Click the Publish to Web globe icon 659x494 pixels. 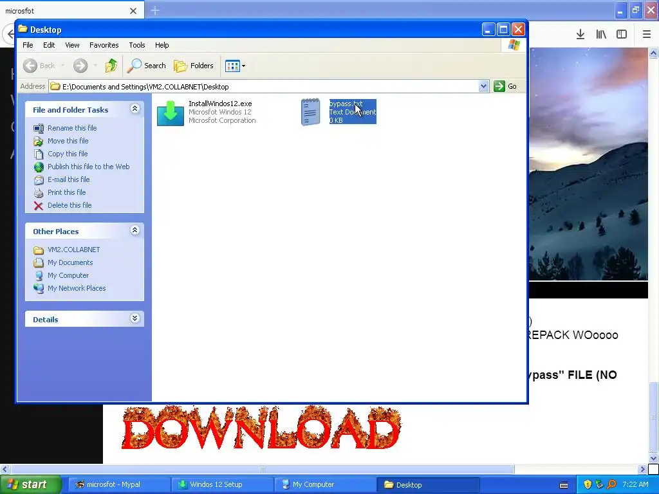pyautogui.click(x=38, y=167)
